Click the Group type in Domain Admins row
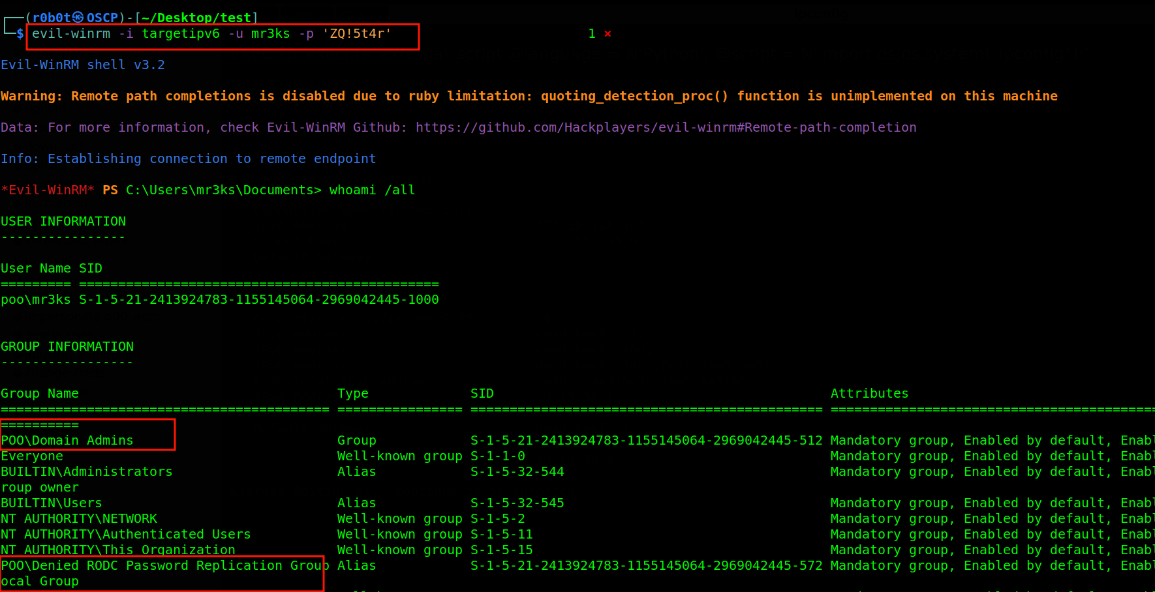The width and height of the screenshot is (1155, 592). point(357,441)
